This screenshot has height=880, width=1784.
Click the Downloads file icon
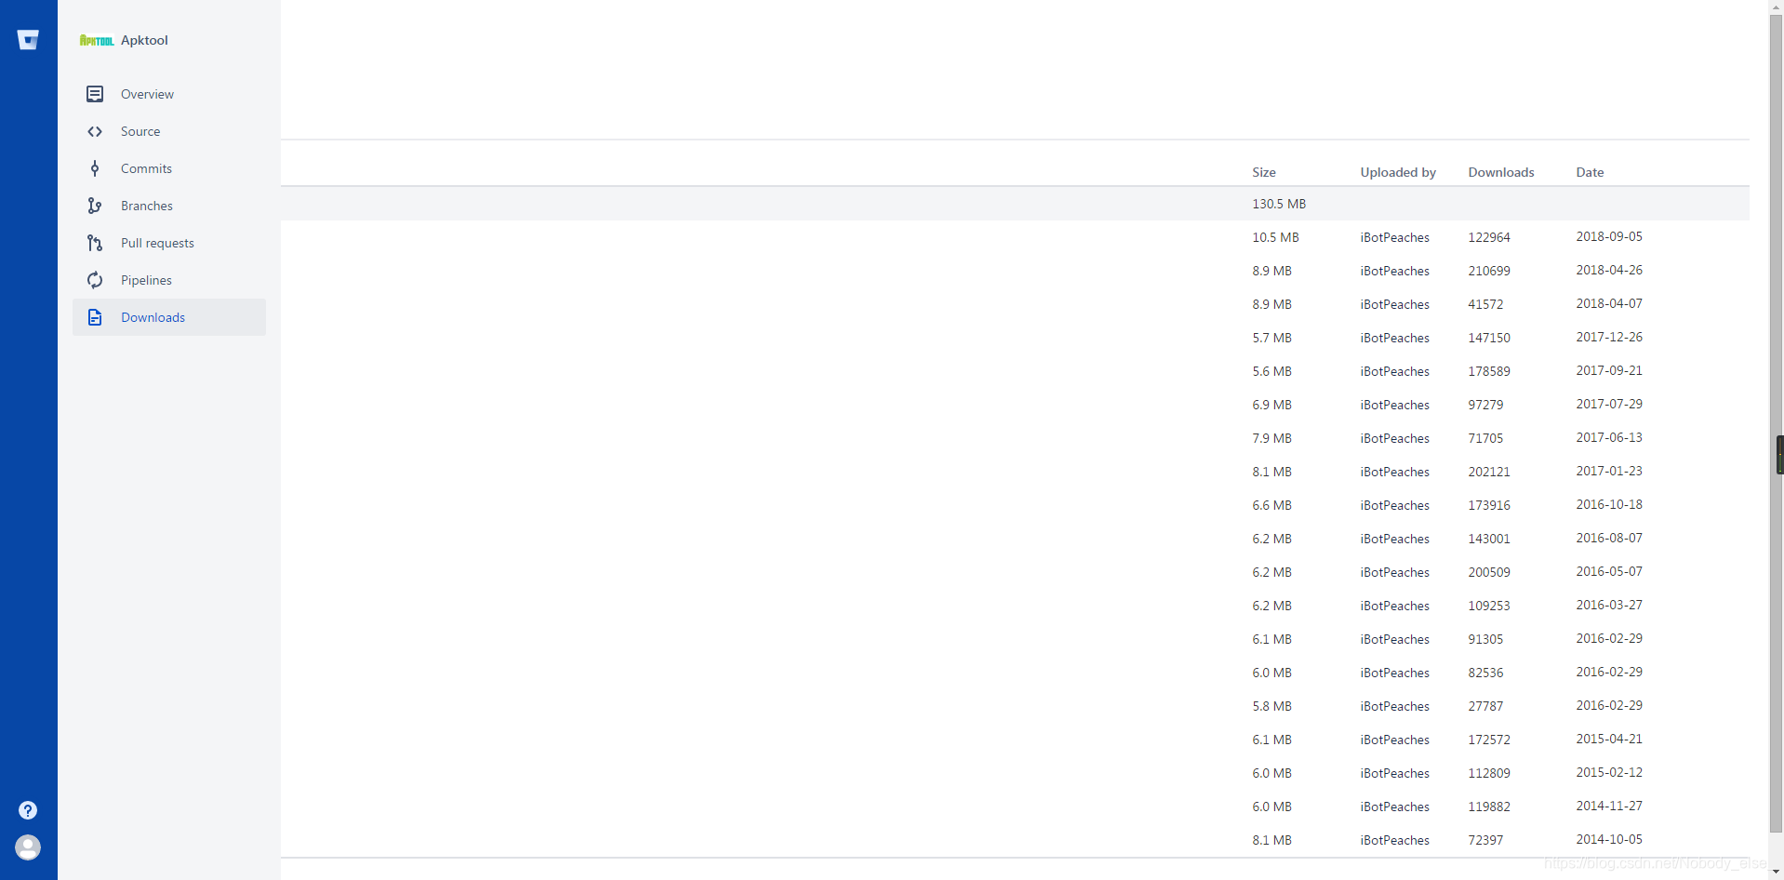(95, 317)
